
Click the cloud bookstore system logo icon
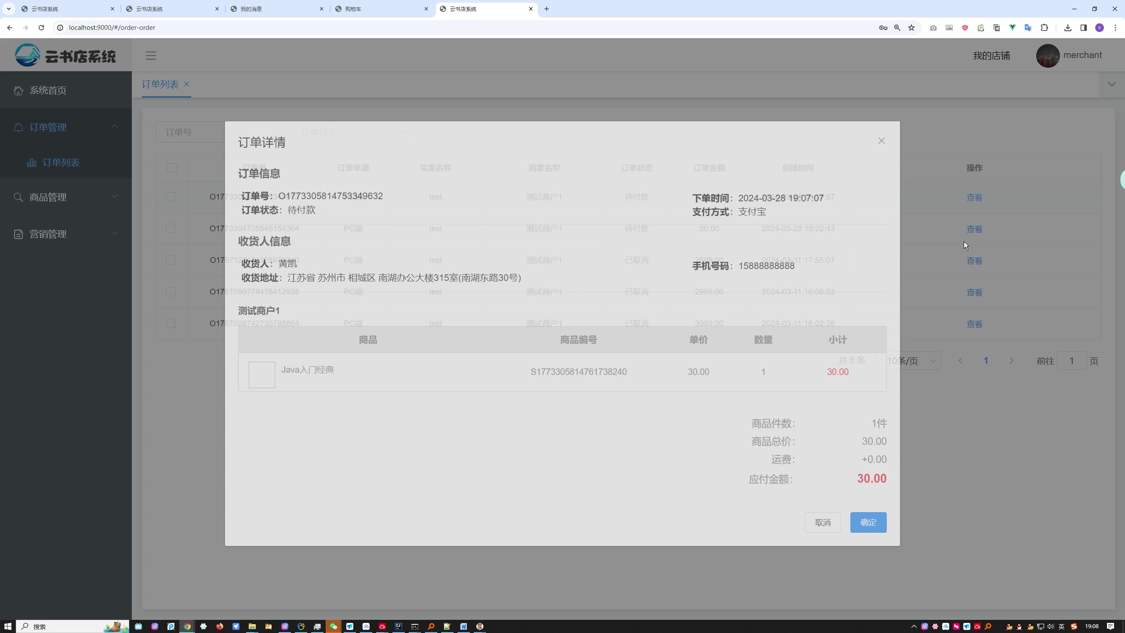coord(26,55)
